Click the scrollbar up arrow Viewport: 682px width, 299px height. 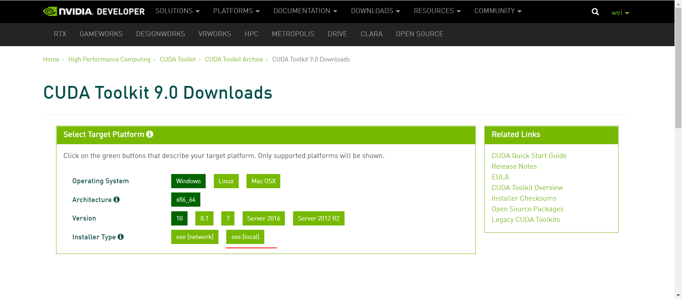click(x=678, y=3)
